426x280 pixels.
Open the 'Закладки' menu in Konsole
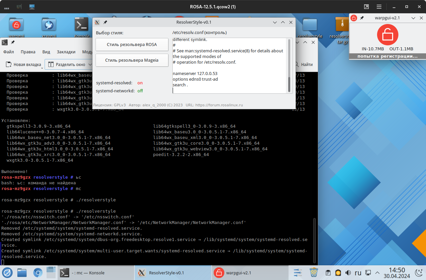tap(66, 52)
